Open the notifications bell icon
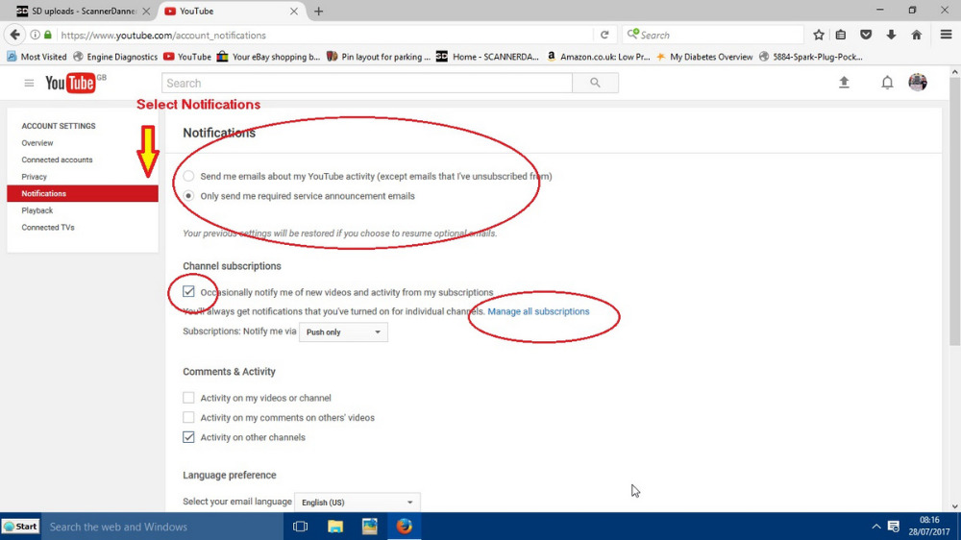 point(887,83)
